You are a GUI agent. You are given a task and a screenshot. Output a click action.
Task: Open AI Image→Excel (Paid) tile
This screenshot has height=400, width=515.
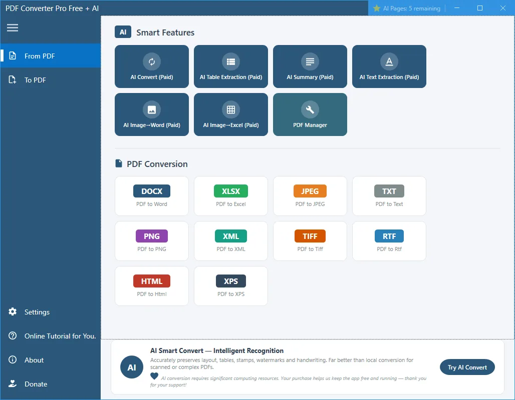(231, 114)
